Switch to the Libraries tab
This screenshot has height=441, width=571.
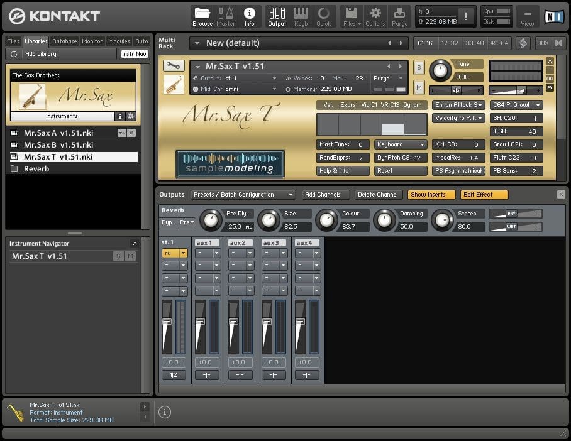[x=35, y=41]
